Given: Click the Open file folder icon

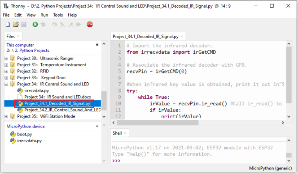Looking at the screenshot, I should (x=16, y=25).
